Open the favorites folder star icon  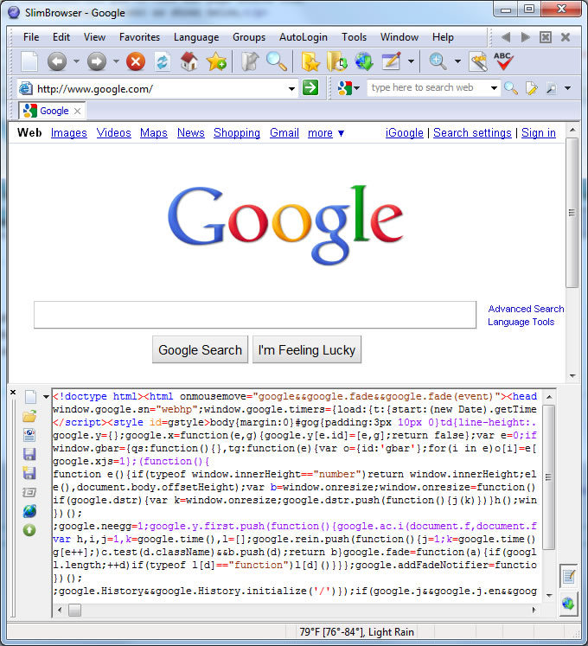coord(310,61)
